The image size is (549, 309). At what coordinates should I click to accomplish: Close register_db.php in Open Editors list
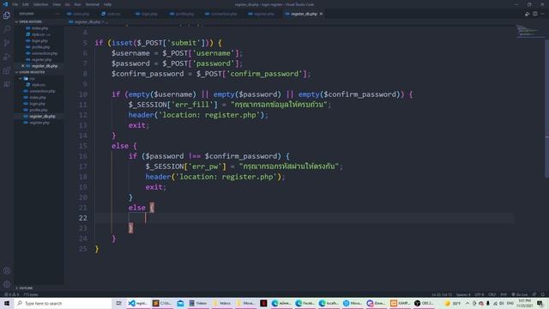coord(23,66)
